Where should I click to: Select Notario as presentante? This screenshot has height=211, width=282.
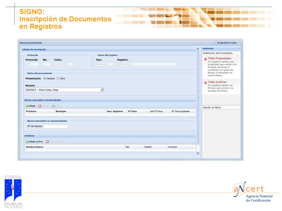(45, 79)
